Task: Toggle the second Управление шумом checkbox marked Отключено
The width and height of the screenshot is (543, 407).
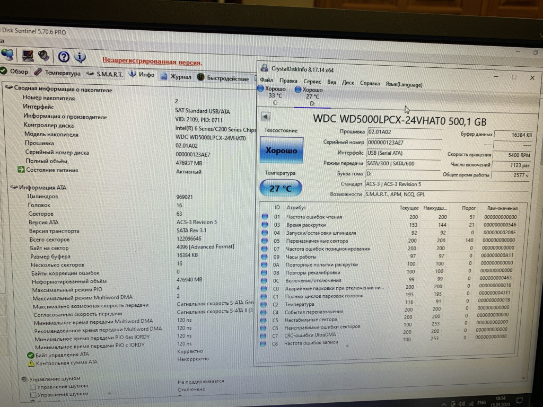Action: [x=33, y=395]
